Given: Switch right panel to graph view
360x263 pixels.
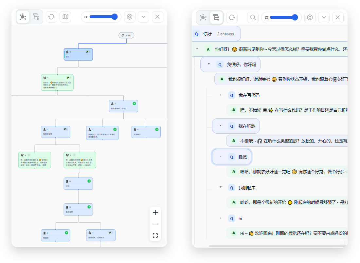Looking at the screenshot, I should (x=203, y=17).
